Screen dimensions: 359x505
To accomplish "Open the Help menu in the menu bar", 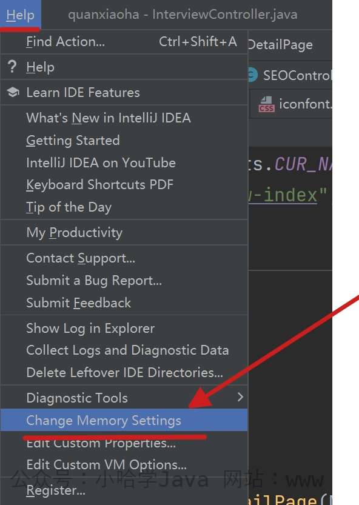I will tap(20, 15).
